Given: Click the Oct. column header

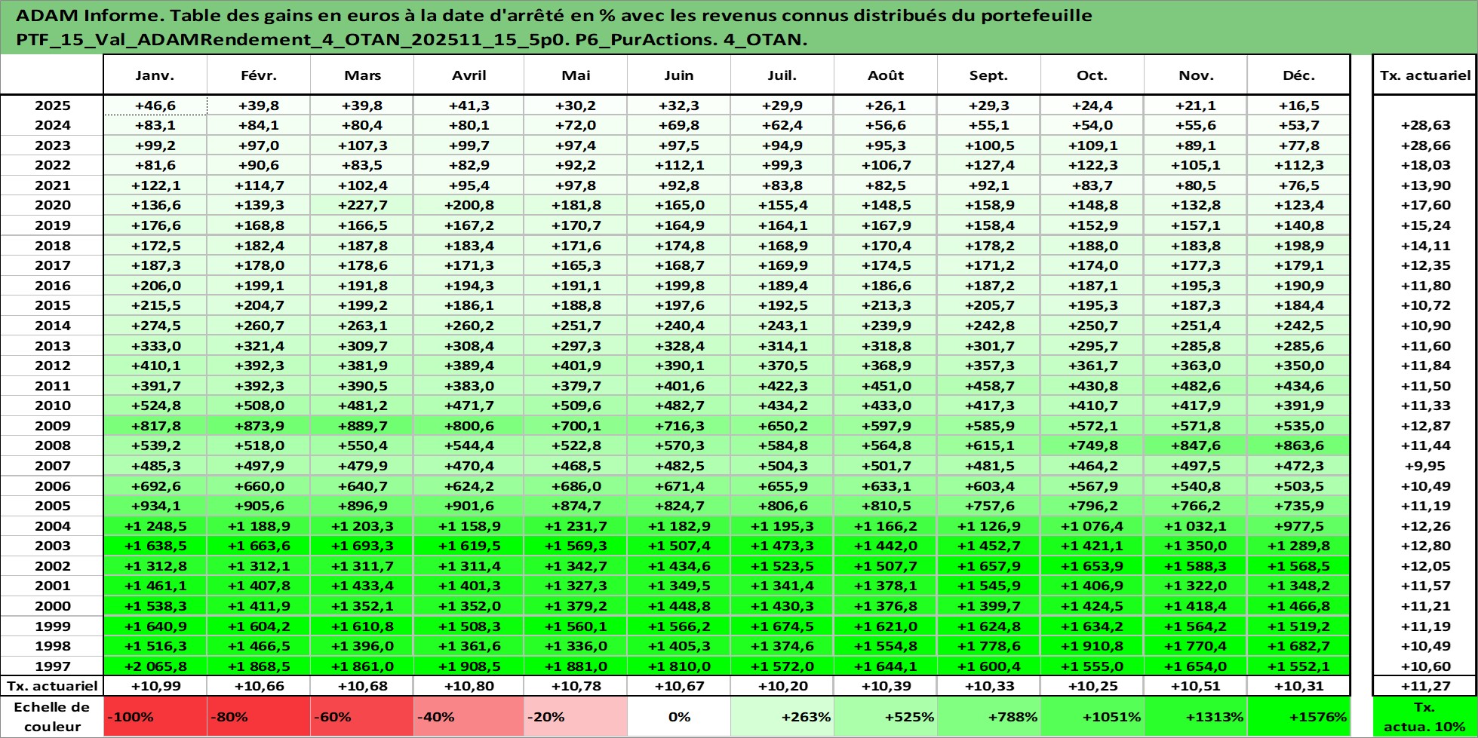Looking at the screenshot, I should tap(1092, 75).
